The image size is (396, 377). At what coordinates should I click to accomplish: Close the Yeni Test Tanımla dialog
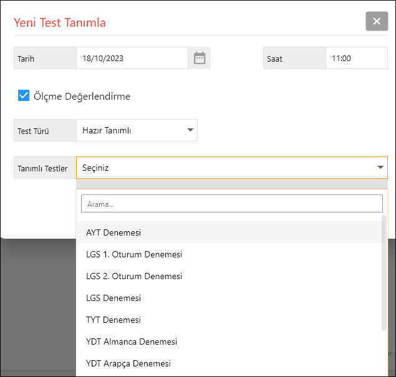pos(377,21)
